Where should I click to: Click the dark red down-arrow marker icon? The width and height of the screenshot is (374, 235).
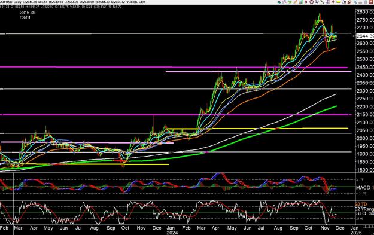pos(333,2)
